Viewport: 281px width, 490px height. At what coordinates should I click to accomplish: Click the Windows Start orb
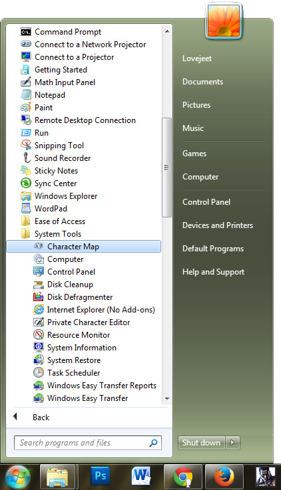18,477
